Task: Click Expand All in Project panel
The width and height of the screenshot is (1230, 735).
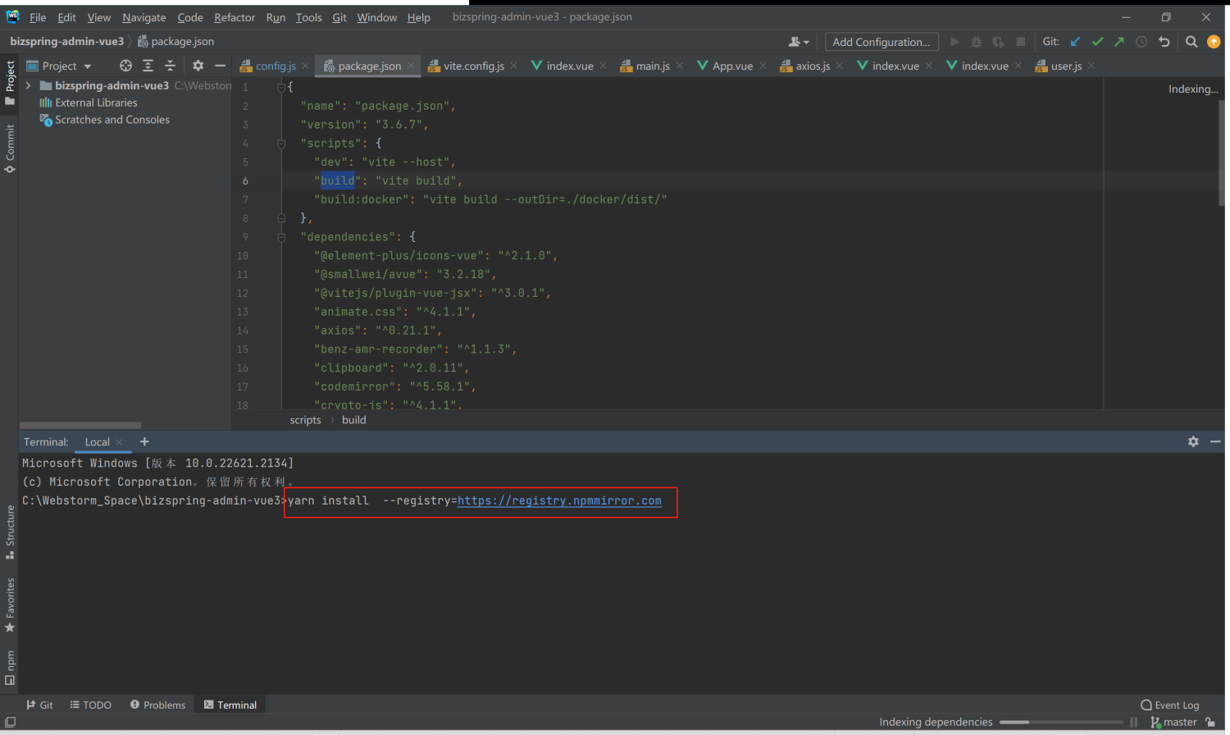Action: pyautogui.click(x=148, y=66)
